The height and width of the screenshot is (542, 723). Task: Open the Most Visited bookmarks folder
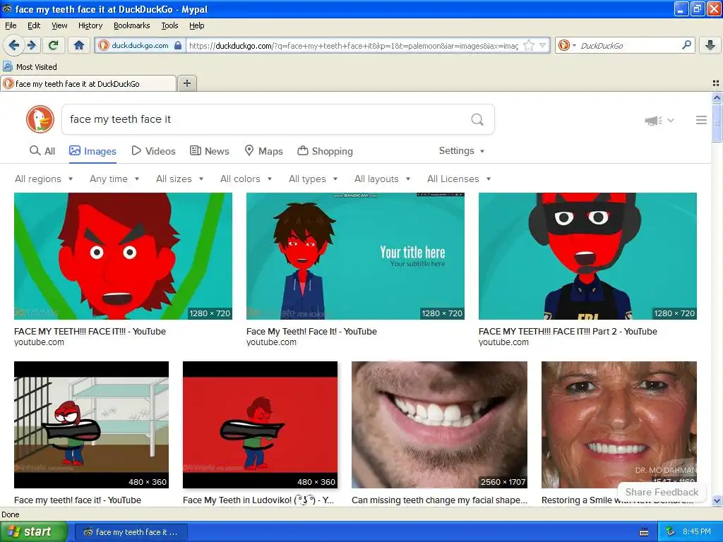30,67
